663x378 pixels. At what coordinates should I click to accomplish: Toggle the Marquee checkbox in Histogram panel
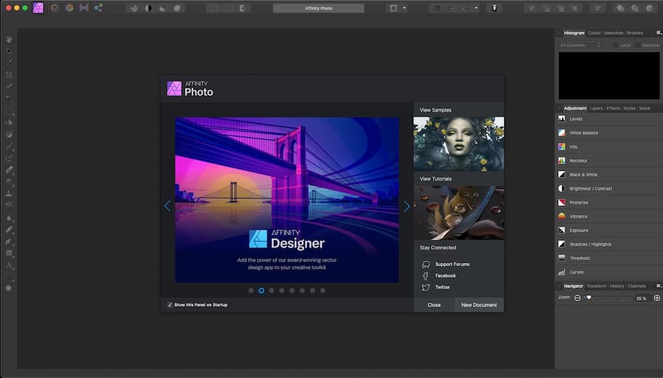pos(638,45)
